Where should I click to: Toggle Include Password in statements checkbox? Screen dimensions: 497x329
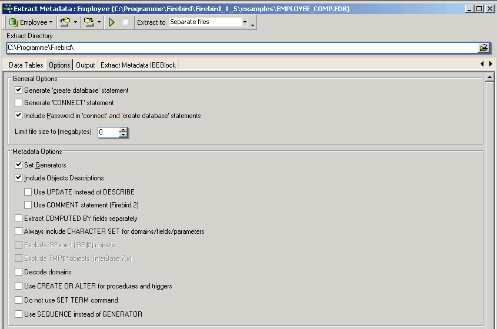18,116
